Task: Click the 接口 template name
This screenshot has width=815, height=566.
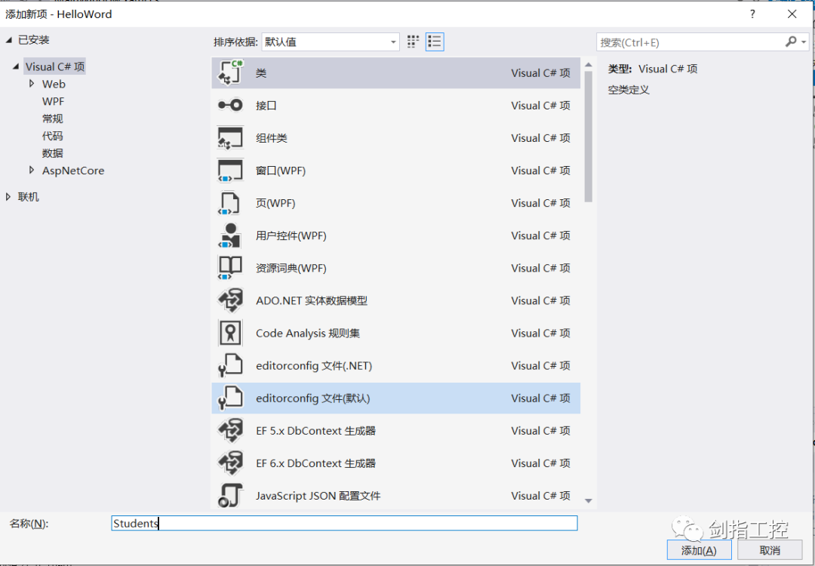Action: tap(266, 106)
